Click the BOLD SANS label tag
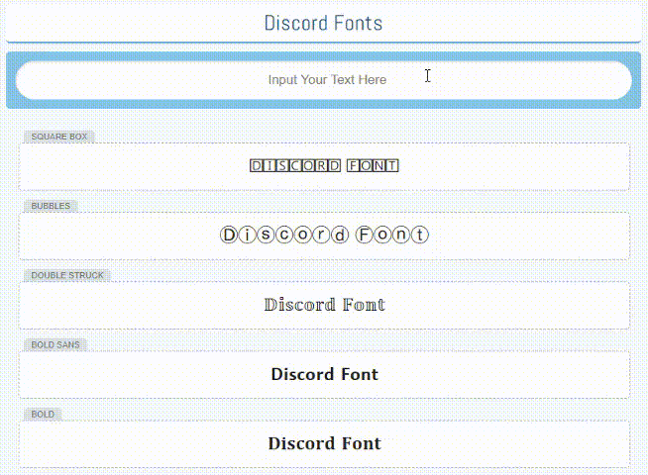The height and width of the screenshot is (475, 648). tap(55, 344)
